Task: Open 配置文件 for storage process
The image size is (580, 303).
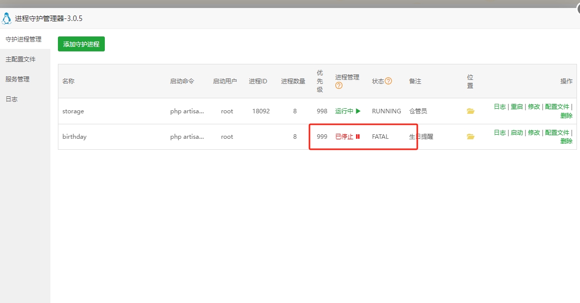Action: [557, 106]
